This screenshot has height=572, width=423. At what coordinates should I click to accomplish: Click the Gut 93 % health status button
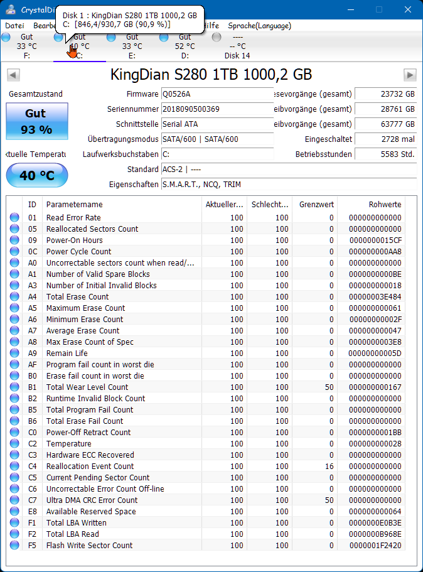37,121
